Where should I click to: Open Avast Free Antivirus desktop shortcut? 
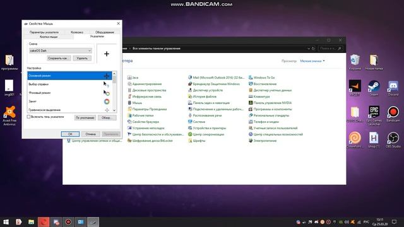pos(9,116)
